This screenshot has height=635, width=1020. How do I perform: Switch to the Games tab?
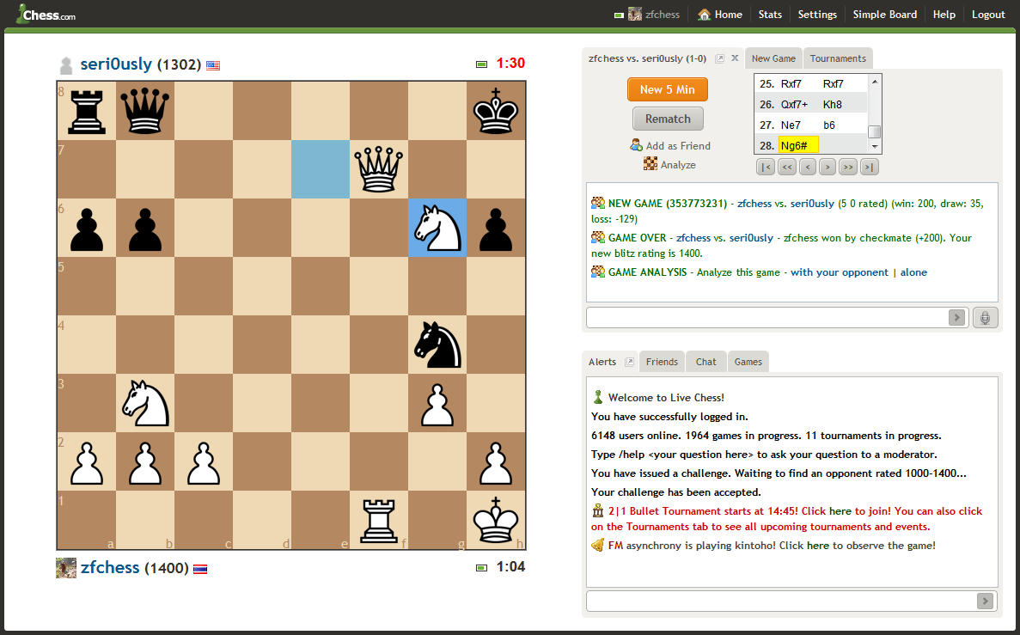pos(748,362)
